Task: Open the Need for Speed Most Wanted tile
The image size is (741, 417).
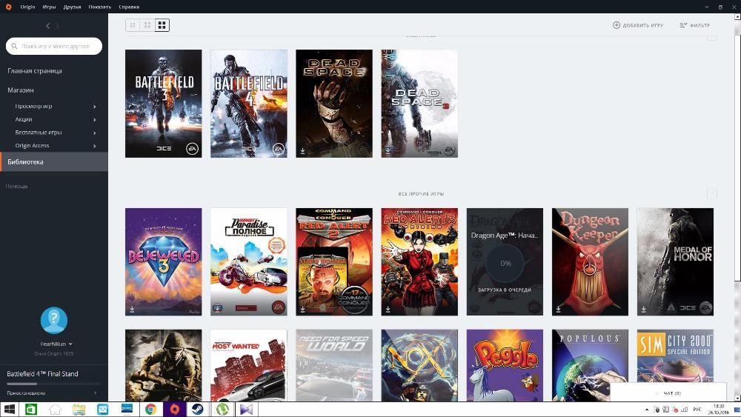Action: [x=248, y=365]
